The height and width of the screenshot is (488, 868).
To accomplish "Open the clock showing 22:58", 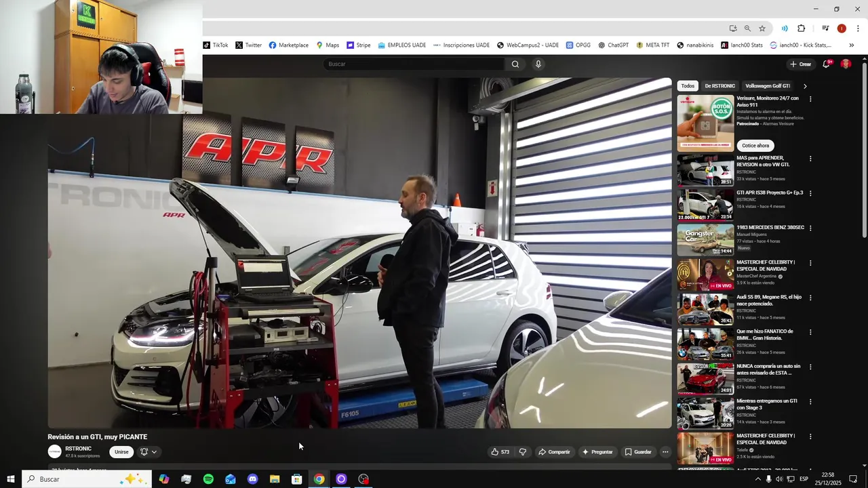I will 828,479.
